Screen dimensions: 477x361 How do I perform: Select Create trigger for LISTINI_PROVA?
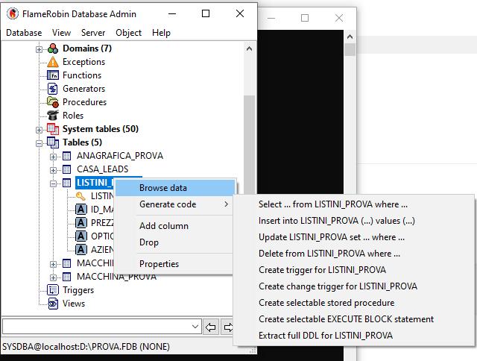point(322,270)
